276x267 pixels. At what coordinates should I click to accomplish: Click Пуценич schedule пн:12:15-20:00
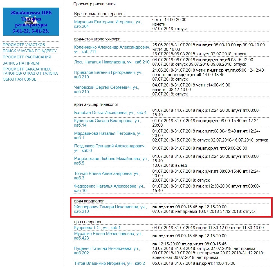pos(167,244)
